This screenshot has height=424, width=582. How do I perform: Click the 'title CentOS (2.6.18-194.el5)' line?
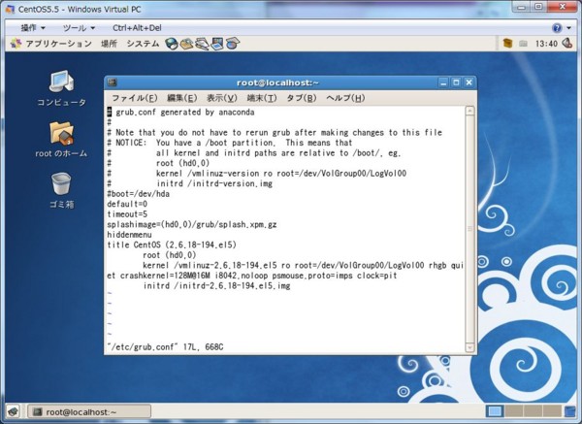click(x=172, y=245)
